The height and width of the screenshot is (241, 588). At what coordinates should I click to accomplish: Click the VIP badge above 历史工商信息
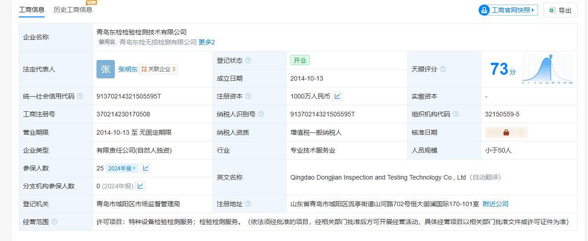[x=91, y=3]
